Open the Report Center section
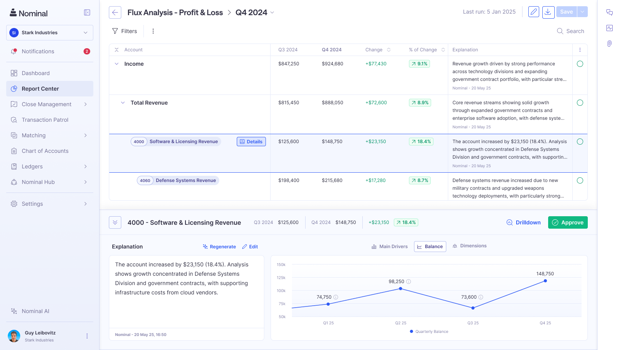The image size is (622, 350). click(40, 89)
